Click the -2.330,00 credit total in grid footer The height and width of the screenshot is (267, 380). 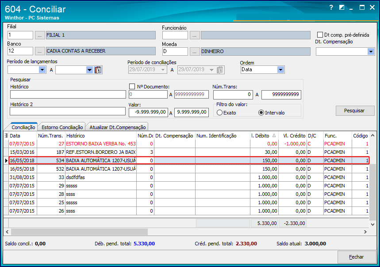(x=293, y=223)
